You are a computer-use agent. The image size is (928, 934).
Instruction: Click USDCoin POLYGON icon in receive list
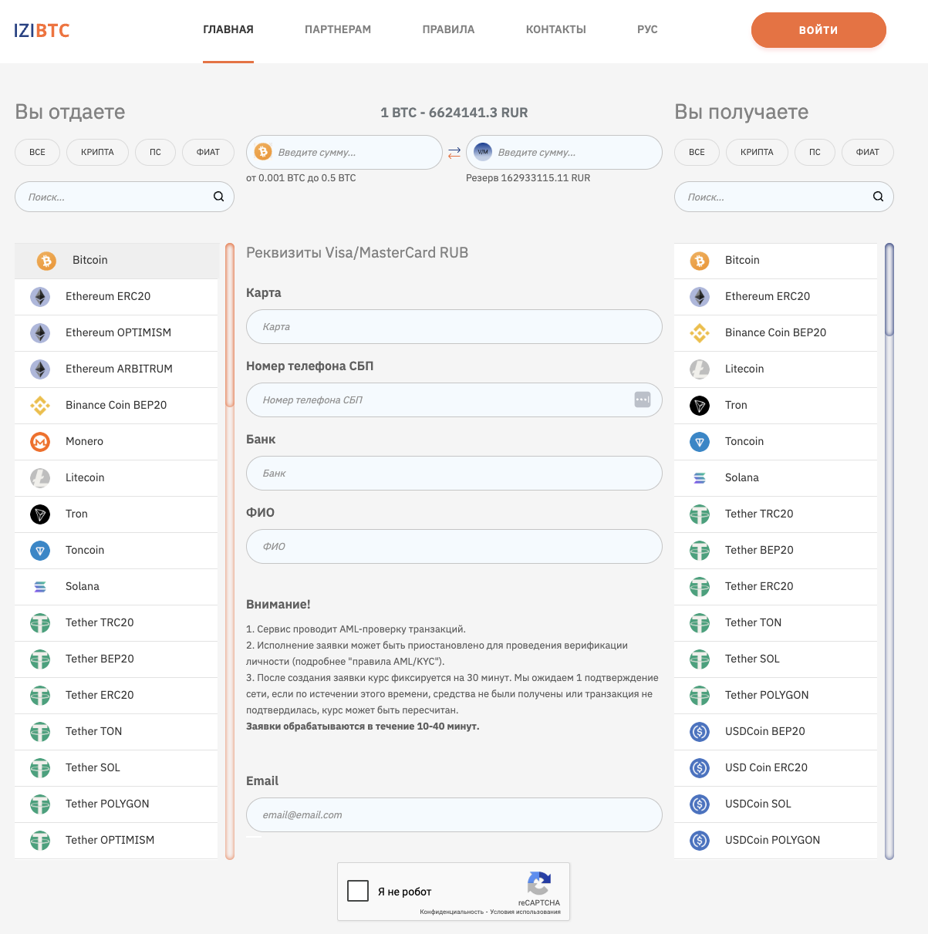pos(700,841)
